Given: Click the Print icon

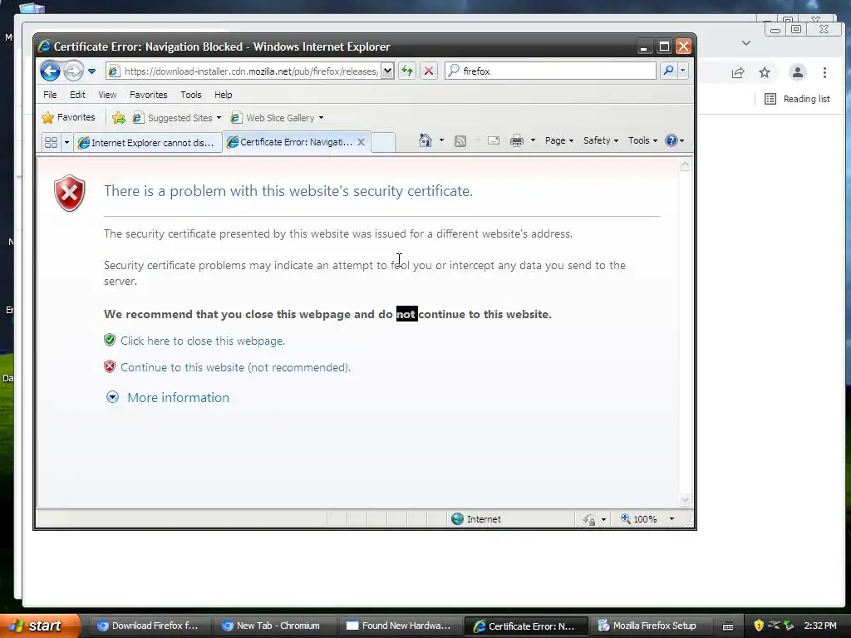Looking at the screenshot, I should (517, 140).
